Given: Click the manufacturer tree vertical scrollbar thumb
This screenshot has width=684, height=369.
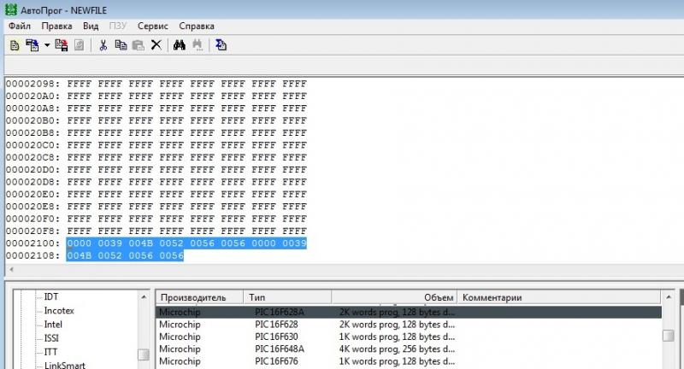Looking at the screenshot, I should click(144, 354).
